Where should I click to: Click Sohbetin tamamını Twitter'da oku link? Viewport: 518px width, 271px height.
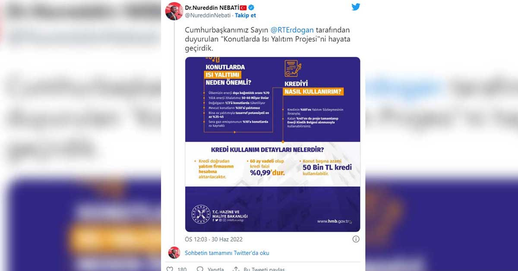click(227, 253)
